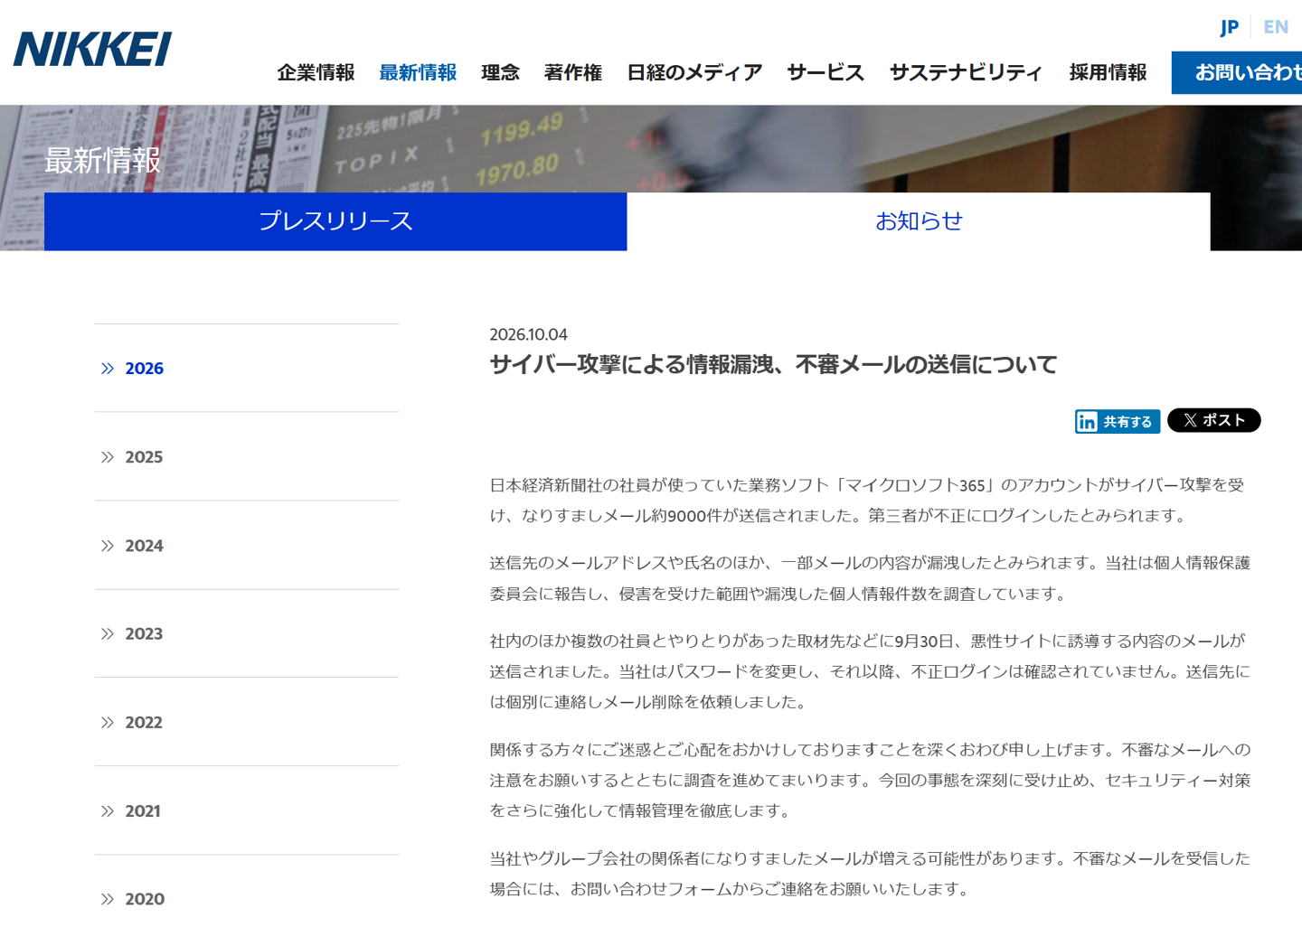This screenshot has width=1302, height=927.
Task: Select 2023 in year list
Action: (x=247, y=633)
